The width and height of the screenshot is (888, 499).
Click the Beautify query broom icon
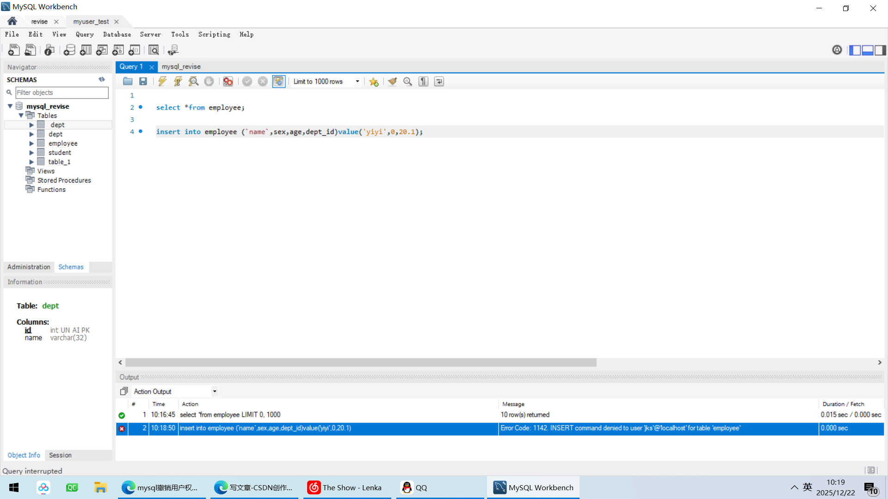point(392,81)
